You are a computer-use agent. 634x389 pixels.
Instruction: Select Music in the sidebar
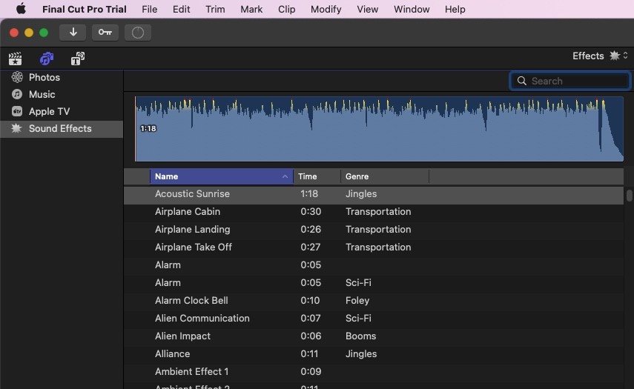click(42, 94)
